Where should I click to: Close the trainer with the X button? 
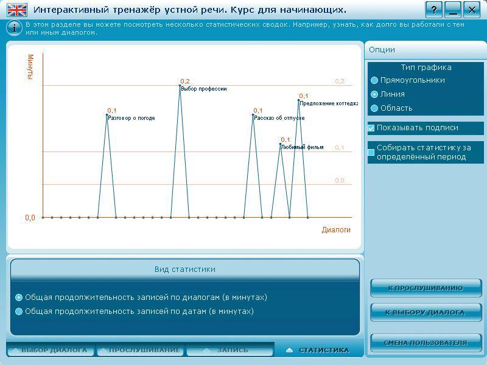[x=471, y=10]
